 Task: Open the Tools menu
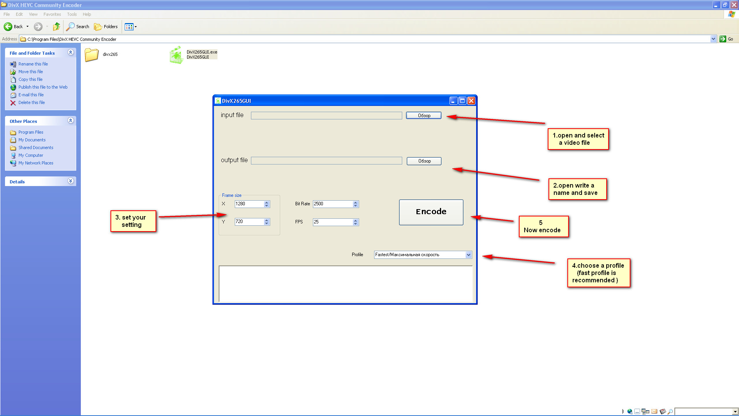pyautogui.click(x=72, y=14)
